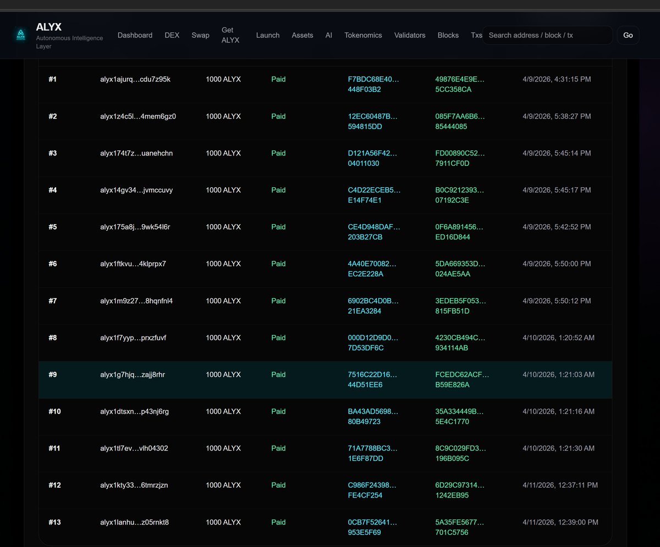Open tx hash CE4D948DAF…203B27CB

(375, 232)
